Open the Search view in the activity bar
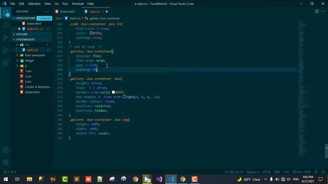 point(6,25)
